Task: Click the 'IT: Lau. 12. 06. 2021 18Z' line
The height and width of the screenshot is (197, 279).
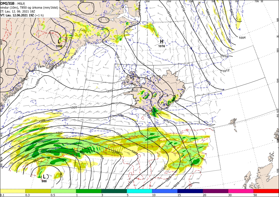Action: click(x=17, y=11)
